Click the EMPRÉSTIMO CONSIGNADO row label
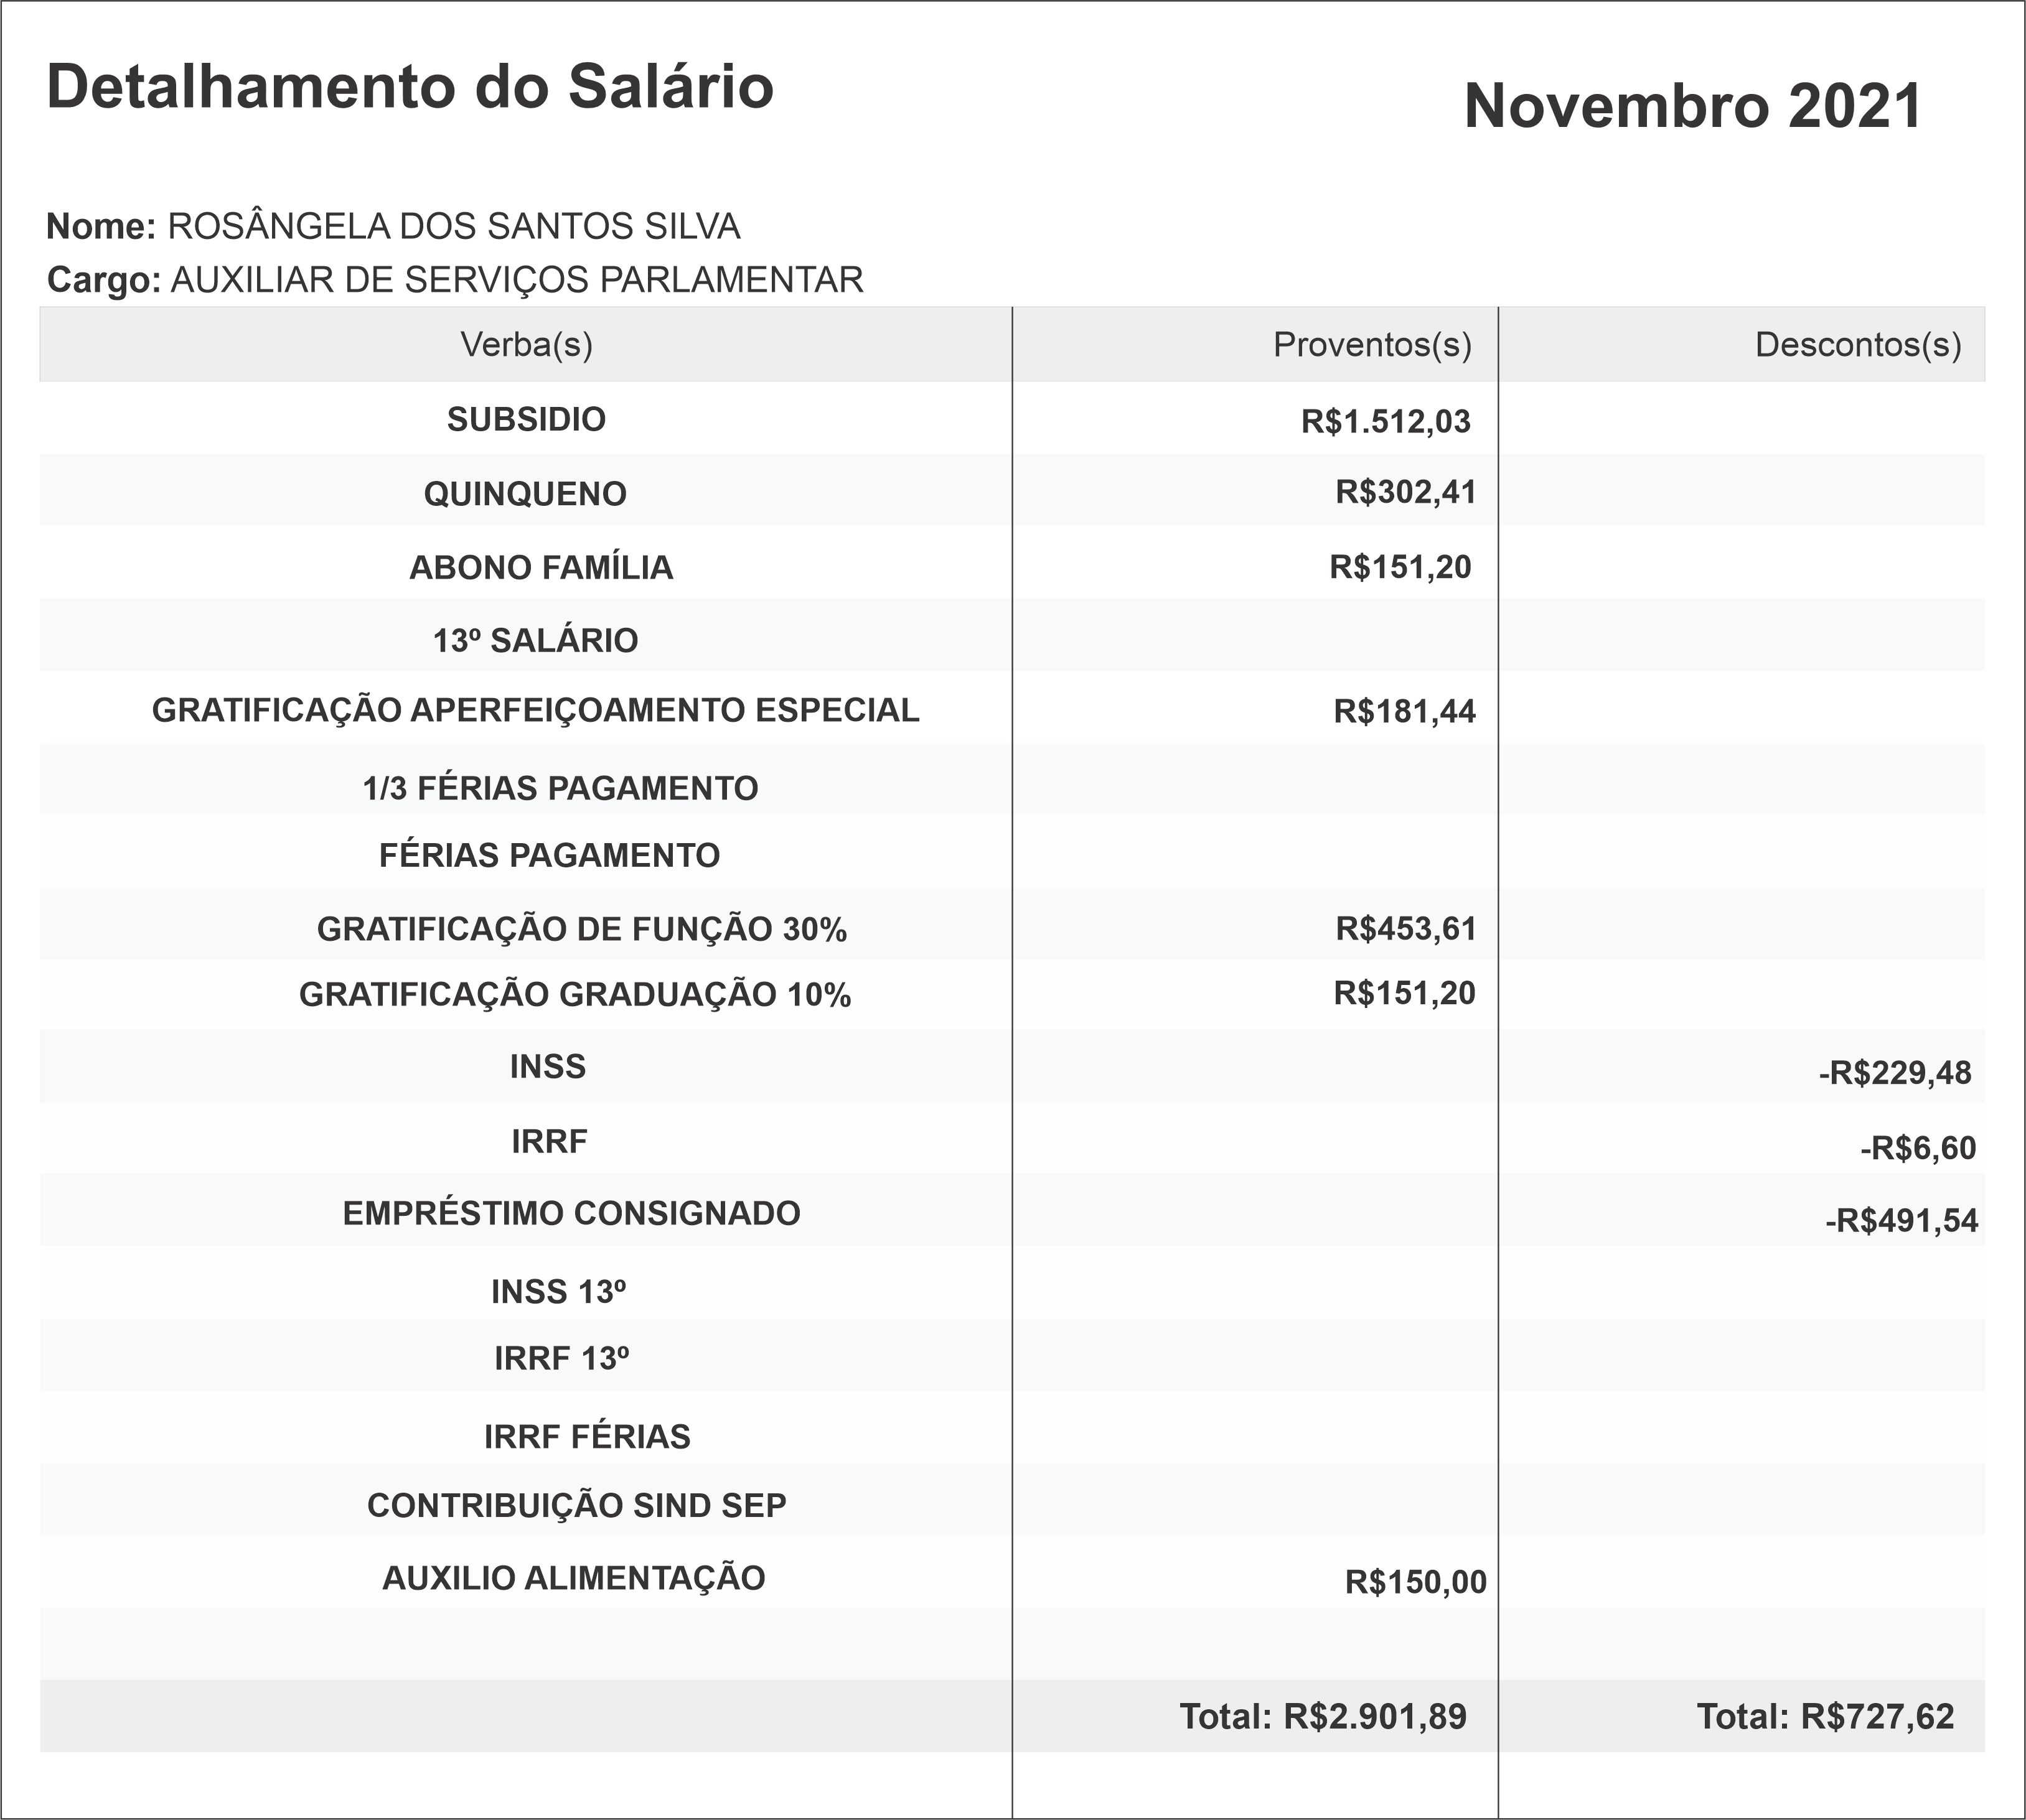This screenshot has width=2026, height=1820. pyautogui.click(x=571, y=1214)
